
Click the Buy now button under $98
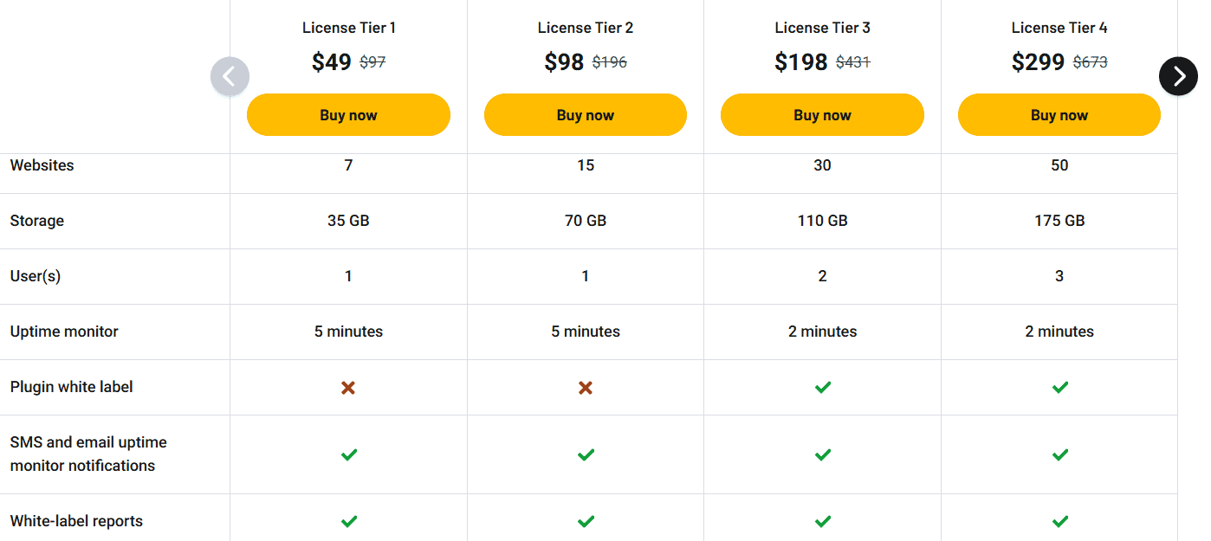click(586, 114)
